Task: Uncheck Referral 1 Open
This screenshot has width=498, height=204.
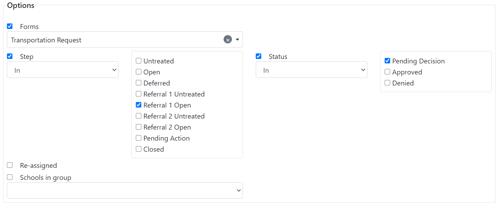Action: pos(139,104)
